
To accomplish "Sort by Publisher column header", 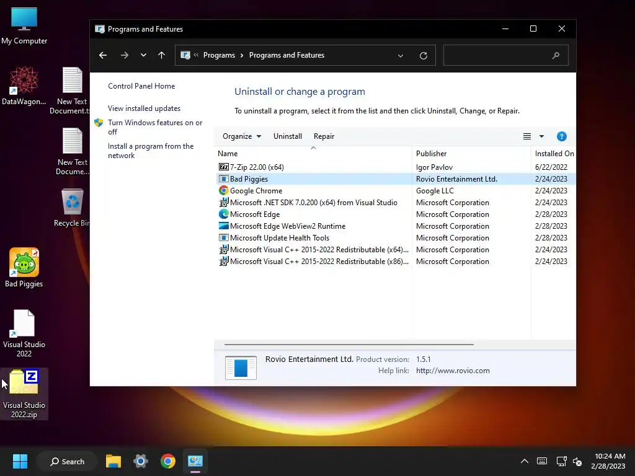I will click(x=471, y=154).
